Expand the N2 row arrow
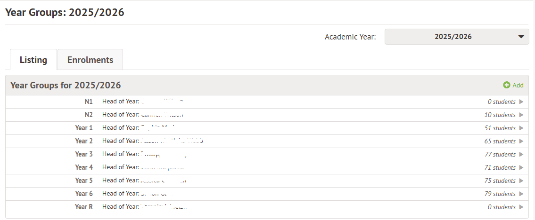Image resolution: width=535 pixels, height=220 pixels. pyautogui.click(x=521, y=115)
